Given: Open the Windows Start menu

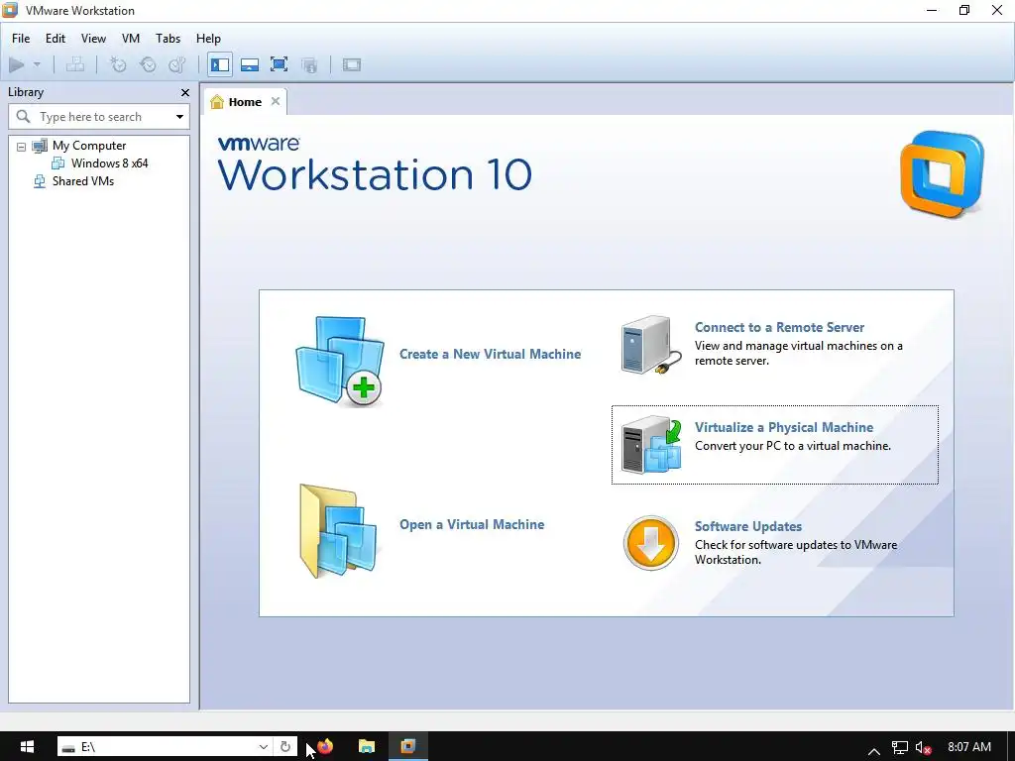Looking at the screenshot, I should pyautogui.click(x=27, y=746).
